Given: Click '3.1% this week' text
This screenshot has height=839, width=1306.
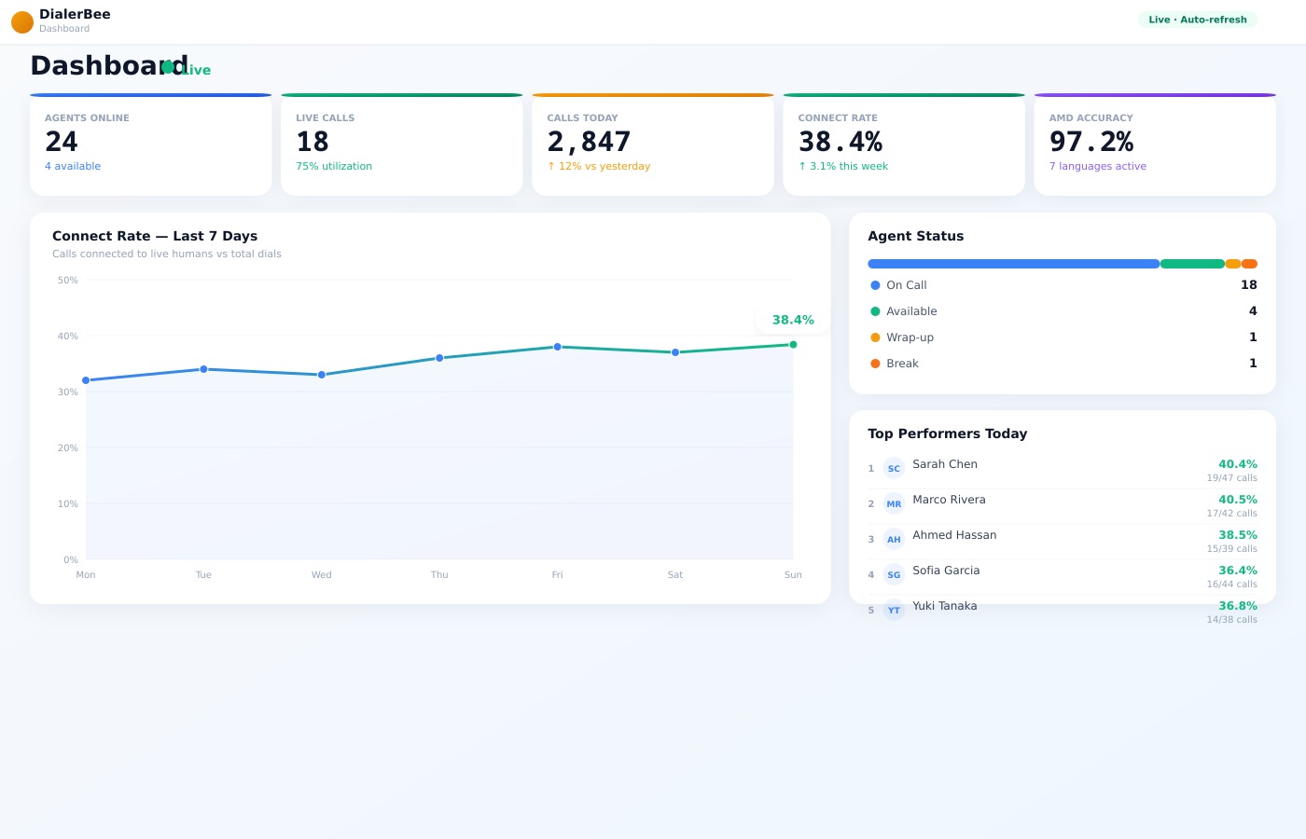Looking at the screenshot, I should pyautogui.click(x=843, y=166).
